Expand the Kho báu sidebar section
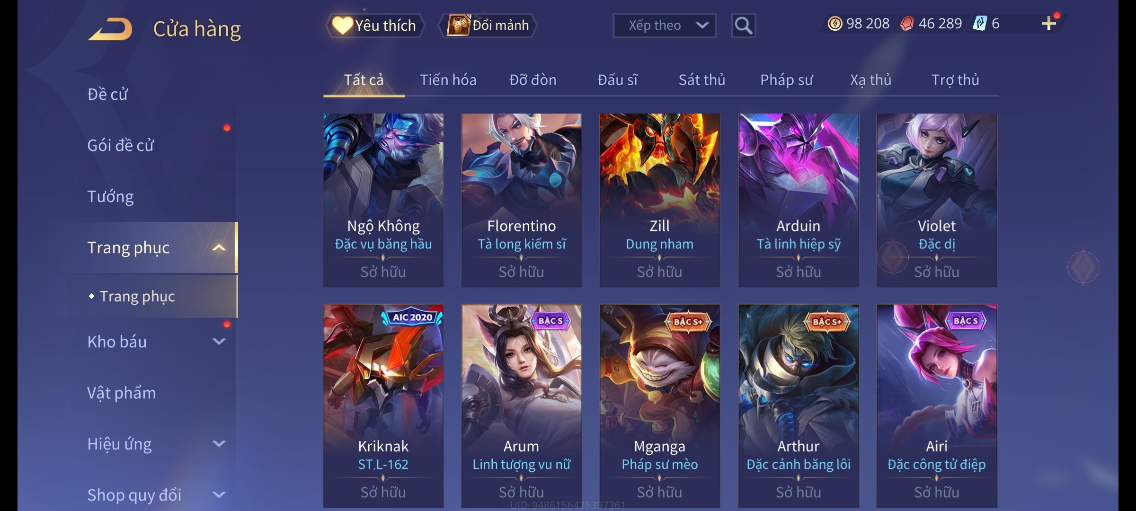The image size is (1136, 511). (219, 341)
